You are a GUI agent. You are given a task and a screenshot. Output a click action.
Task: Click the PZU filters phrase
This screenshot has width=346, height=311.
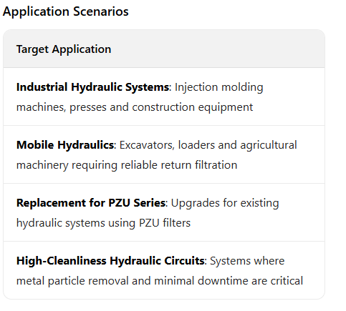click(x=165, y=223)
